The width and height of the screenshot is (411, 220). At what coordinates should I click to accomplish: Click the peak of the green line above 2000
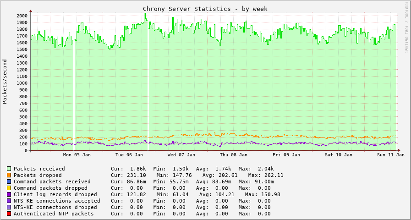145,13
